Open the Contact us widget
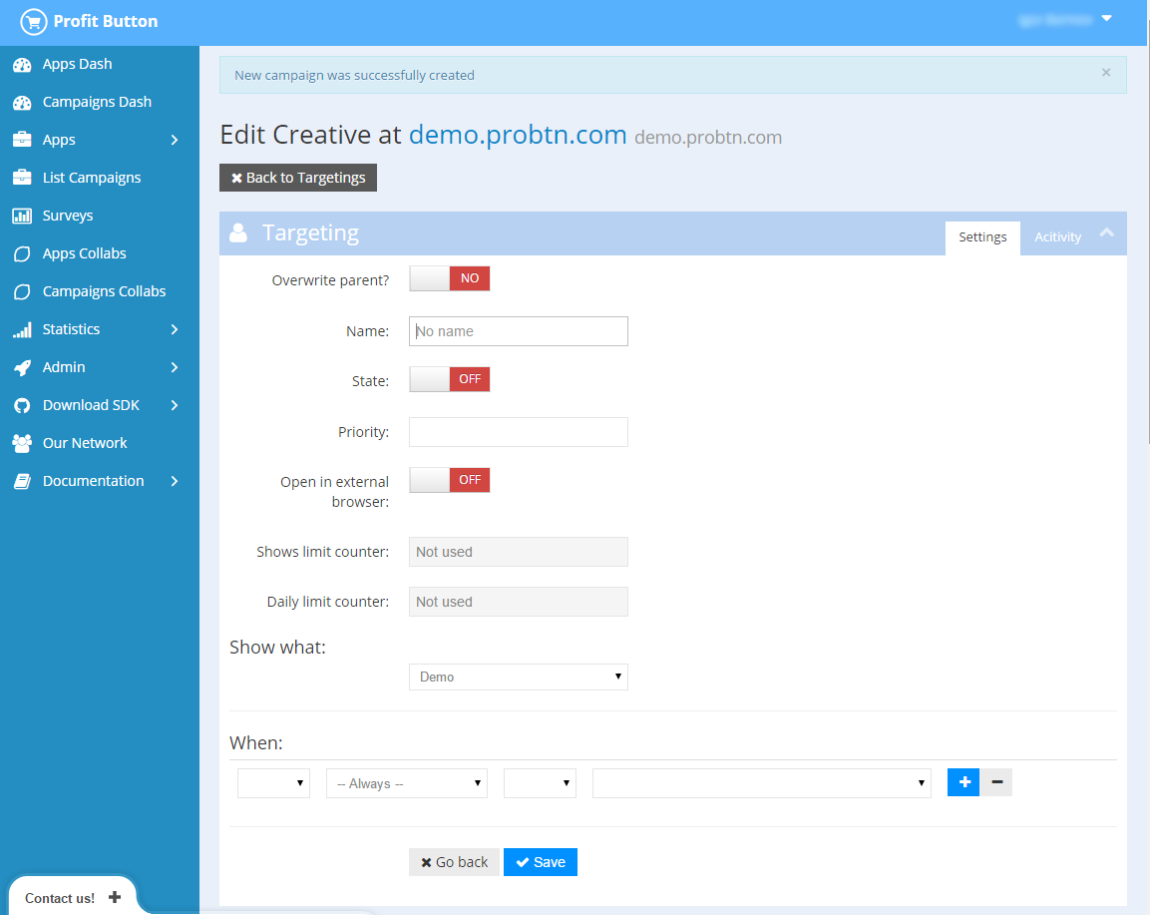Screen dimensions: 1150x915 73,897
